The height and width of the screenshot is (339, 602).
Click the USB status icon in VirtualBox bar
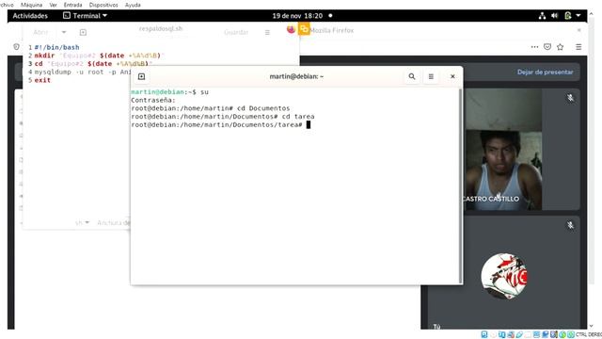click(x=519, y=334)
